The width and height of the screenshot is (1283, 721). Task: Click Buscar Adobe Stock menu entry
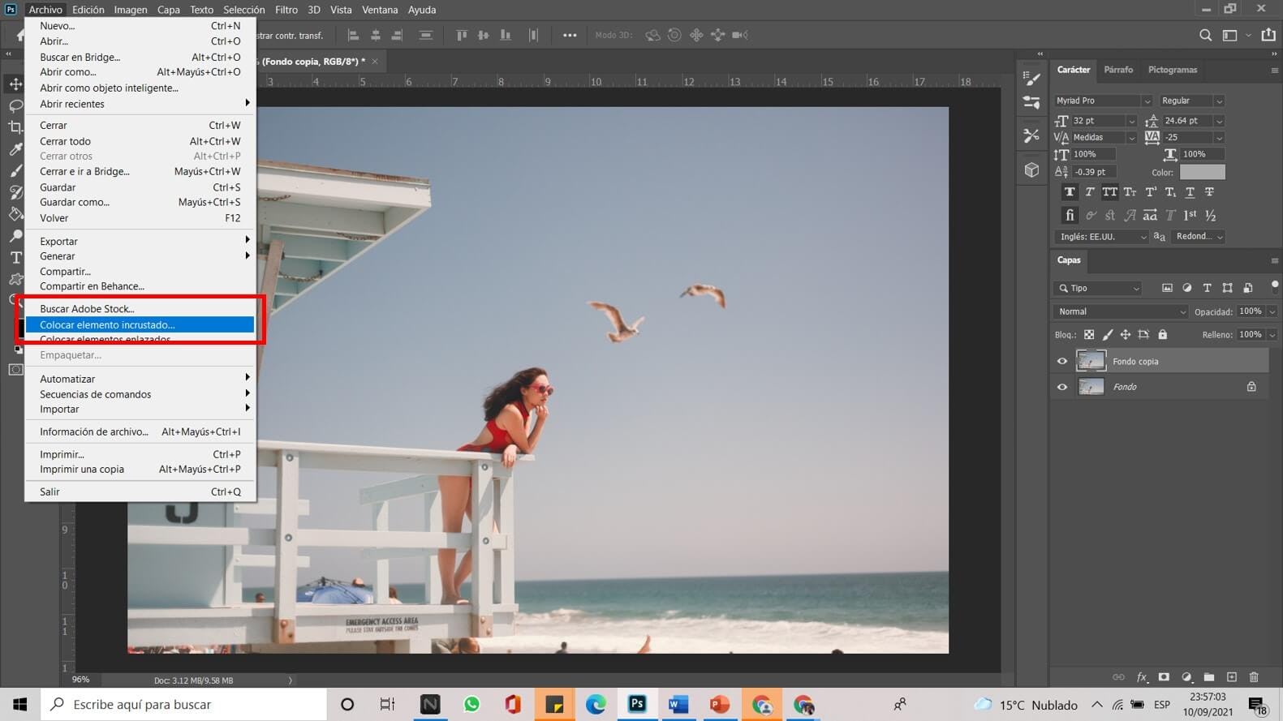(87, 308)
